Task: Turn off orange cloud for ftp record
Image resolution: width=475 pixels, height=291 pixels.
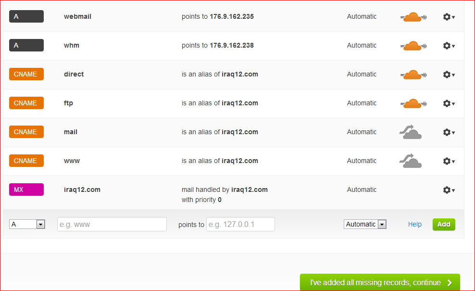Action: tap(413, 104)
